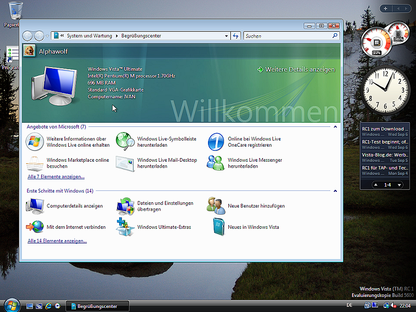The width and height of the screenshot is (416, 312).
Task: Collapse the Erste Schritte mit Windows section
Action: 335,191
